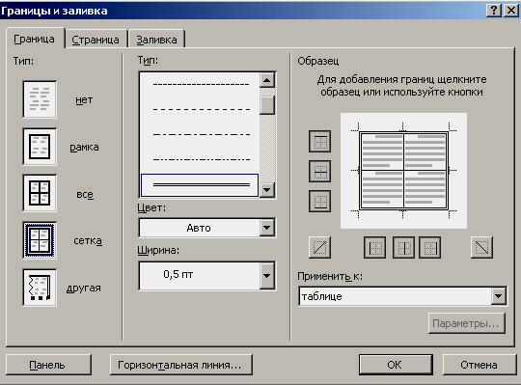Apply the 'все' all-borders preset

(x=40, y=193)
